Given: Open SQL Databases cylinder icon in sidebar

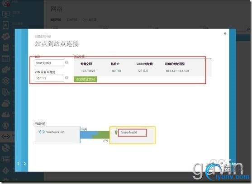Looking at the screenshot, I should click(x=6, y=47).
